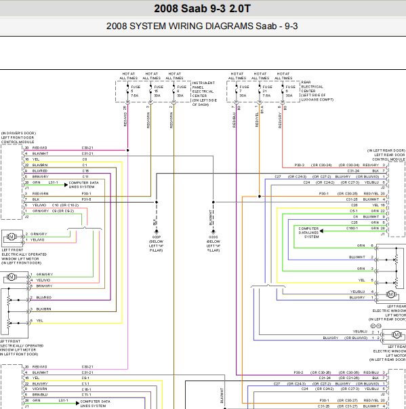The image size is (406, 409).
Task: Click the C1-1 connector label
Action: click(85, 384)
